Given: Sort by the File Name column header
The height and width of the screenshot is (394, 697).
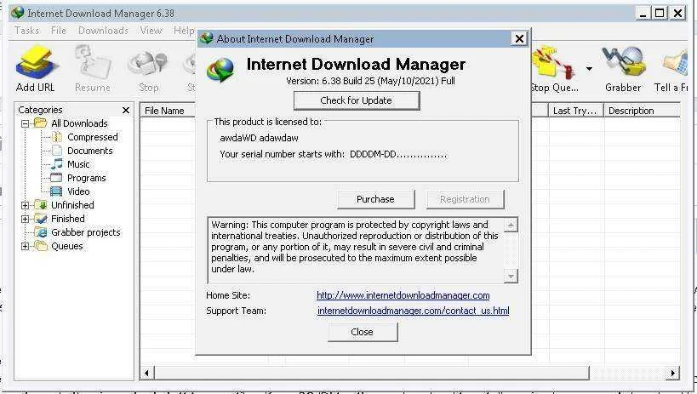Looking at the screenshot, I should click(168, 111).
